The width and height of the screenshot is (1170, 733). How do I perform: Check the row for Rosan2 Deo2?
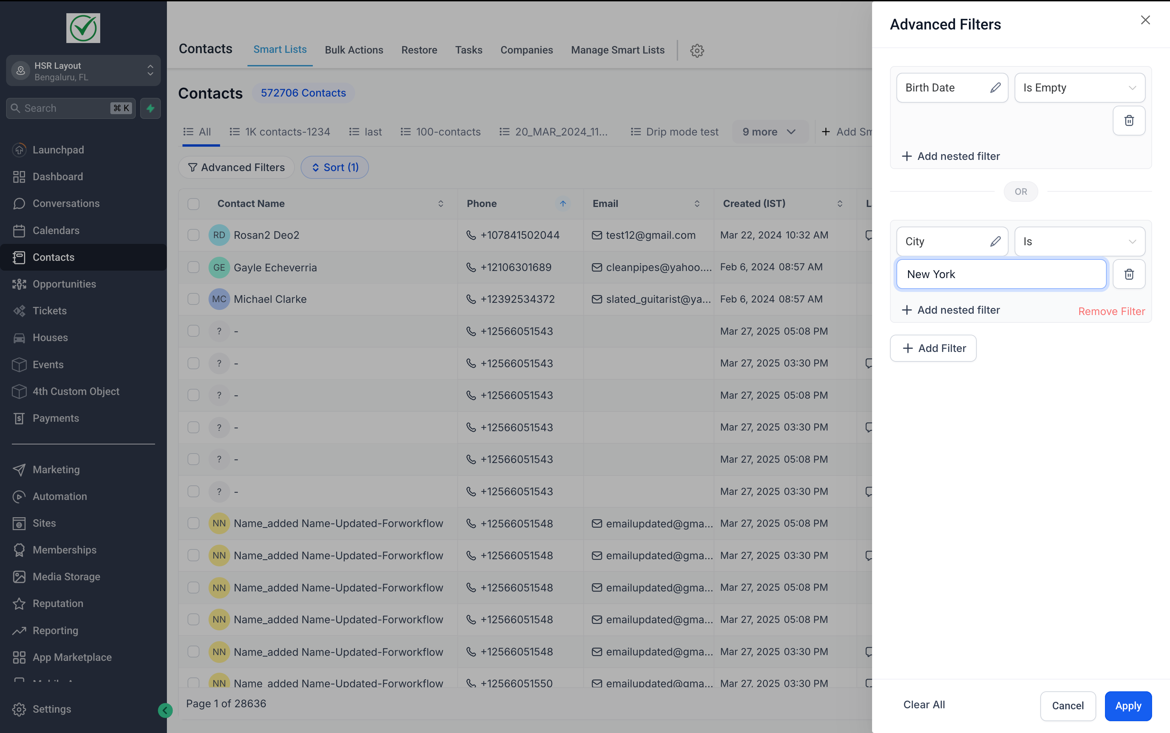tap(193, 235)
